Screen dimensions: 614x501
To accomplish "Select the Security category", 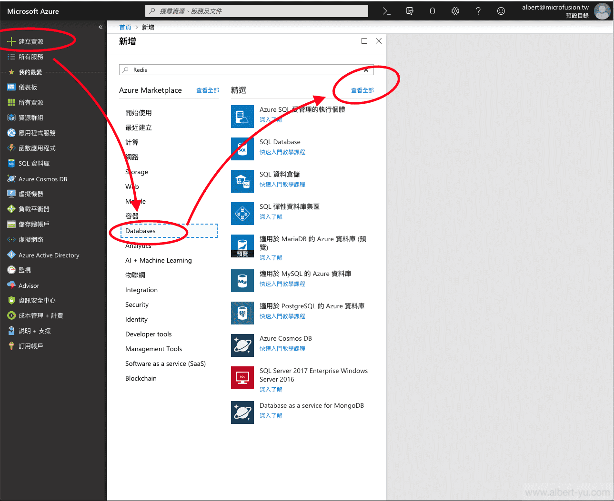I will 137,305.
